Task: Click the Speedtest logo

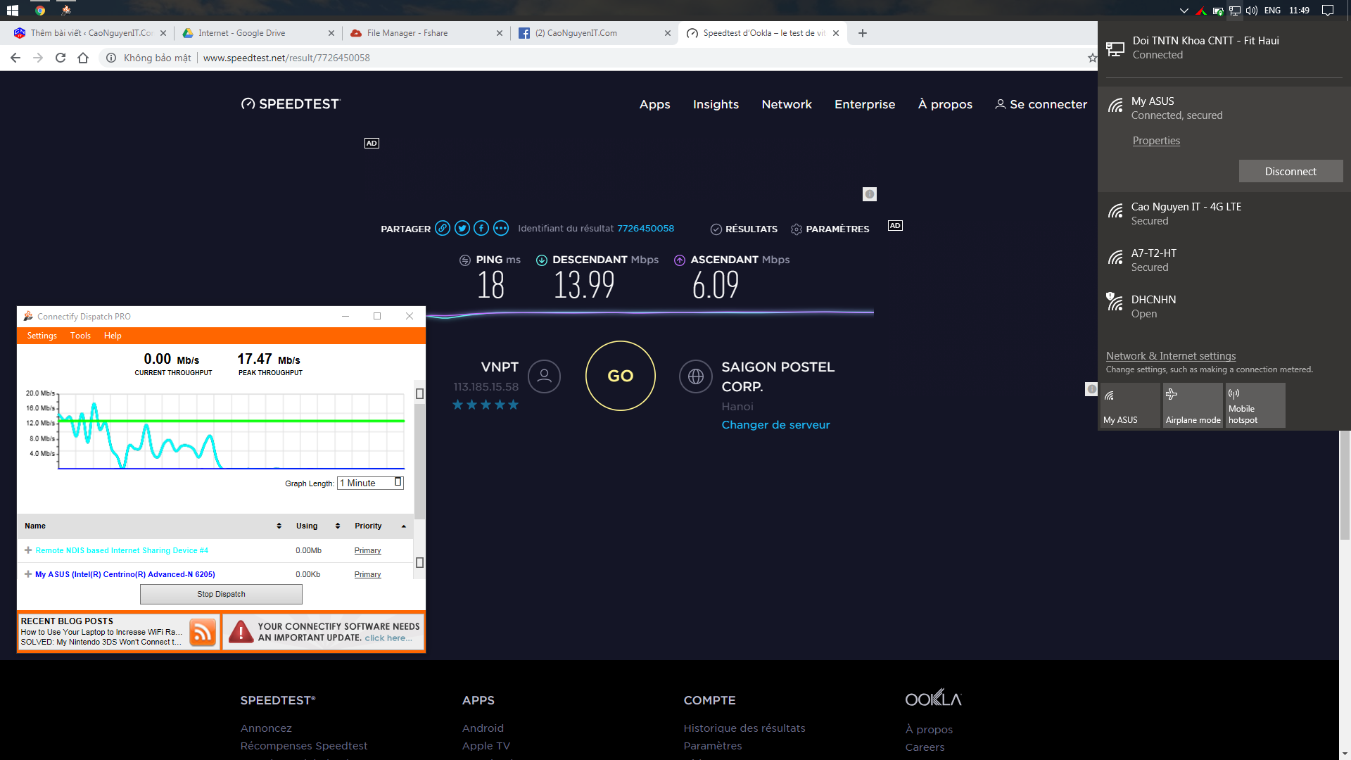Action: coord(290,104)
